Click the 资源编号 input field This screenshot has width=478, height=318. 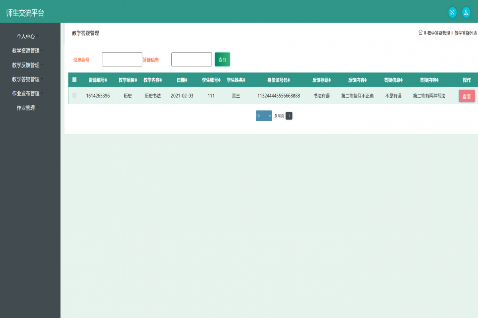(121, 59)
